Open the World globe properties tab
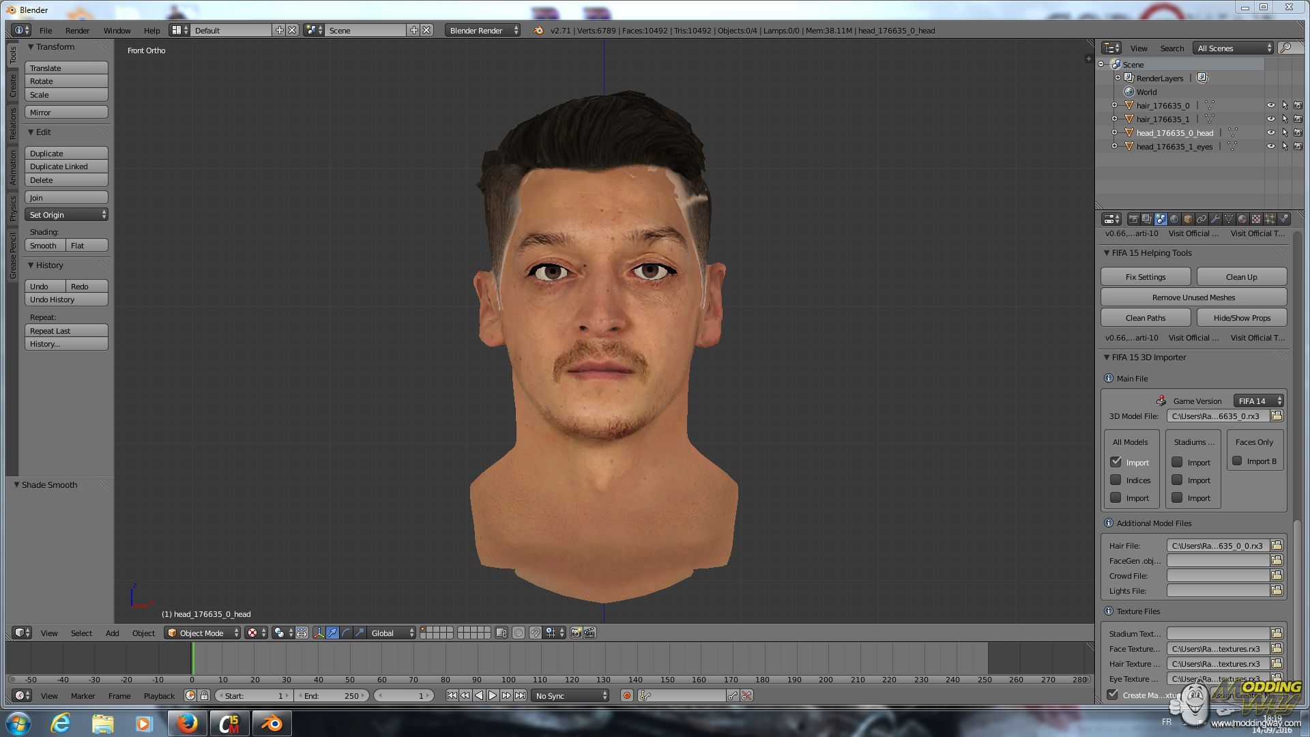This screenshot has height=737, width=1310. [1174, 219]
